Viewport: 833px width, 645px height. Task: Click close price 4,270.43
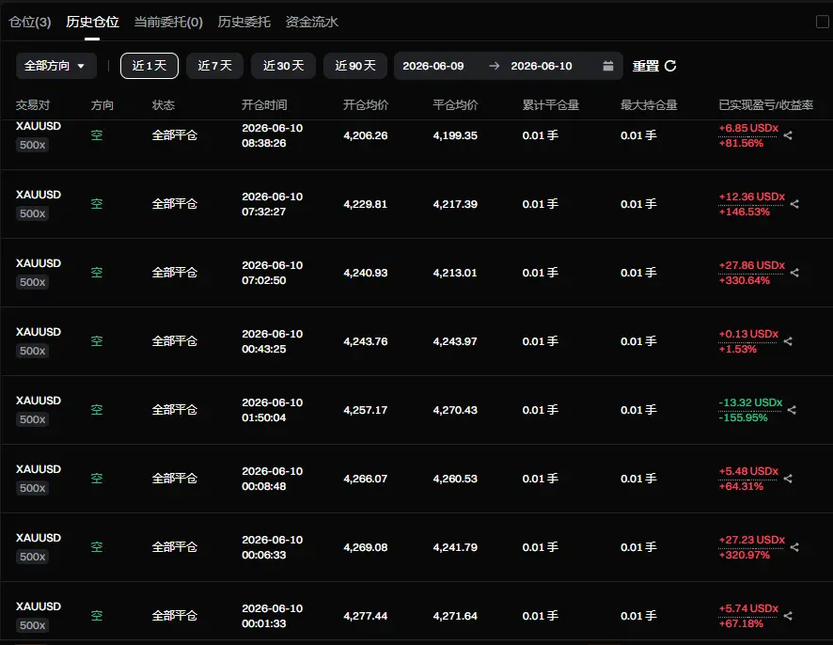point(455,410)
